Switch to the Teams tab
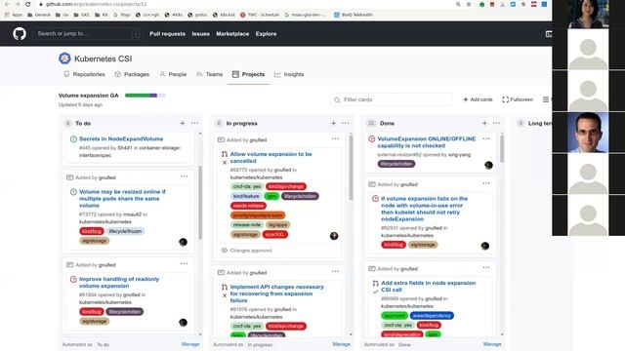The image size is (625, 351). click(x=210, y=74)
